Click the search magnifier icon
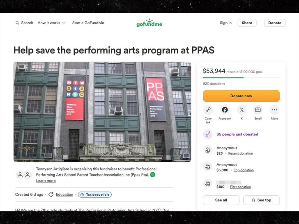 [17, 23]
